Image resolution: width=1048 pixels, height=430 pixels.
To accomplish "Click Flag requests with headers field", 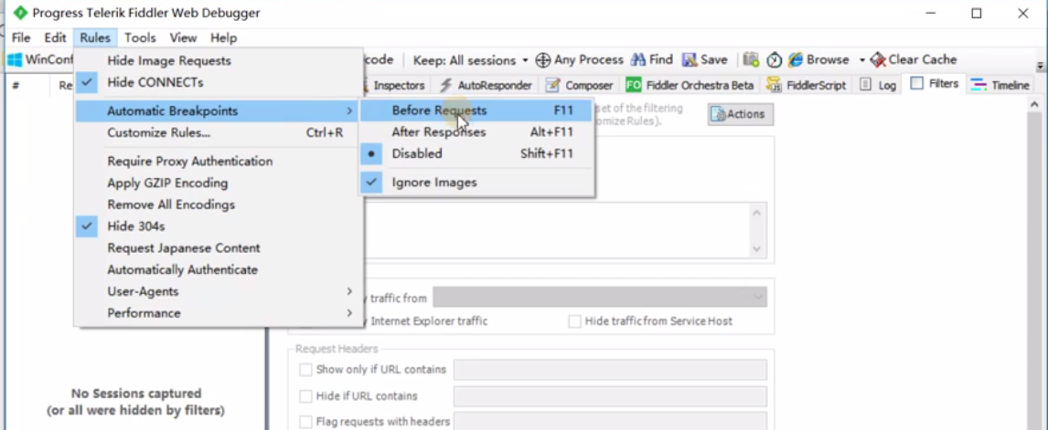I will 610,421.
